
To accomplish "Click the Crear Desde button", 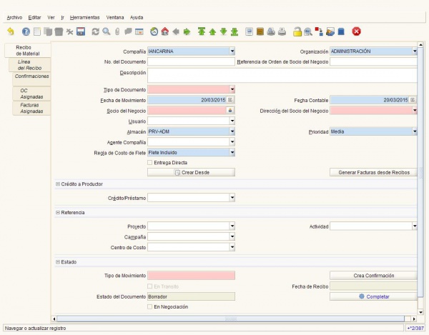I will pos(191,172).
